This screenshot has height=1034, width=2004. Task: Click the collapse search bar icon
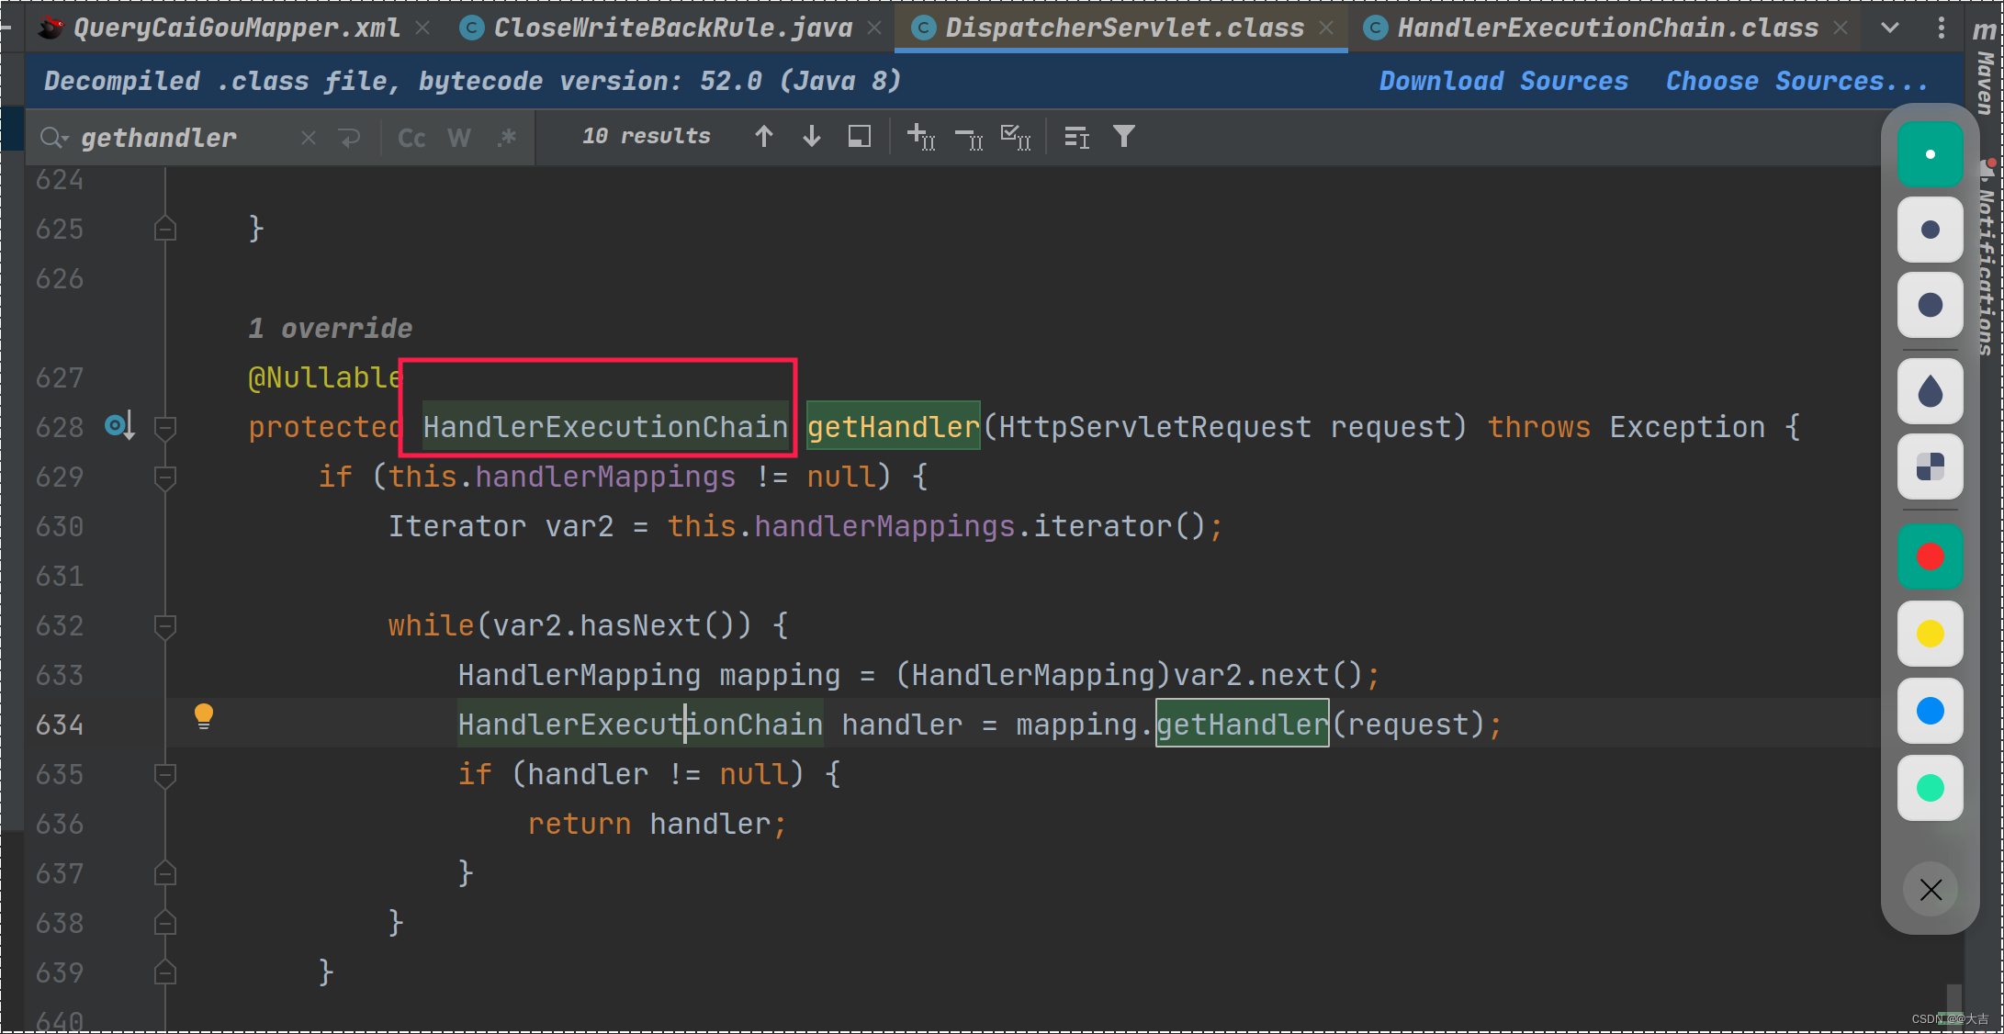point(307,137)
